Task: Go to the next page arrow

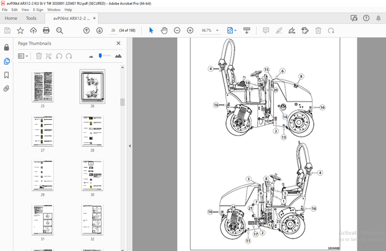Action: coord(99,30)
